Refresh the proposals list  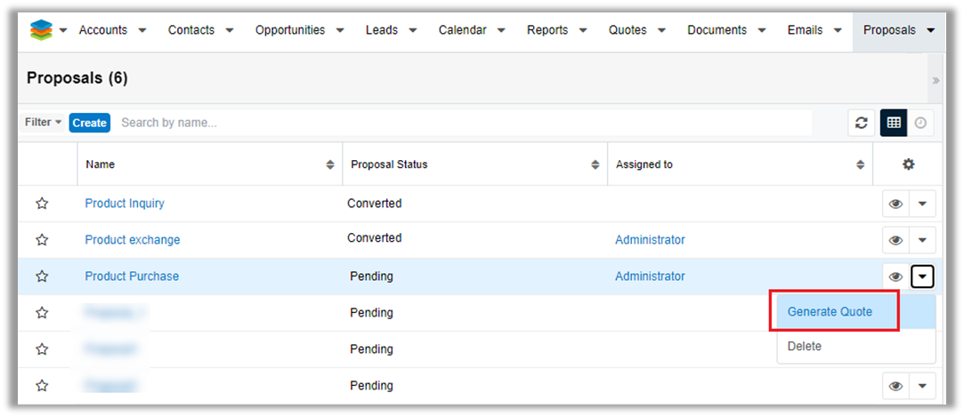pos(861,123)
